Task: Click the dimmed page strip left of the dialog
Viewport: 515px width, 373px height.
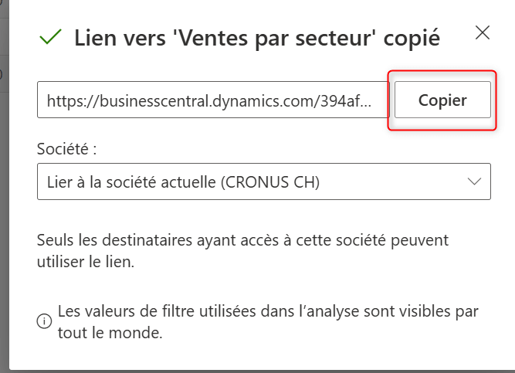Action: click(x=5, y=193)
